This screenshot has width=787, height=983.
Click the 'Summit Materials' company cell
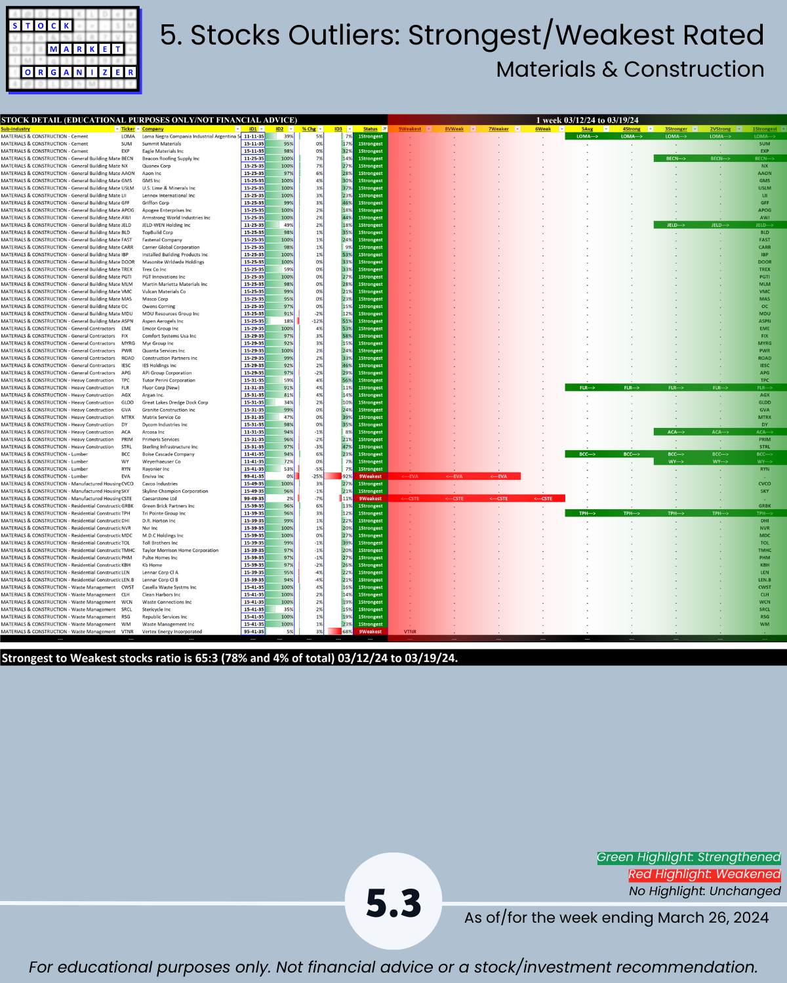(191, 144)
